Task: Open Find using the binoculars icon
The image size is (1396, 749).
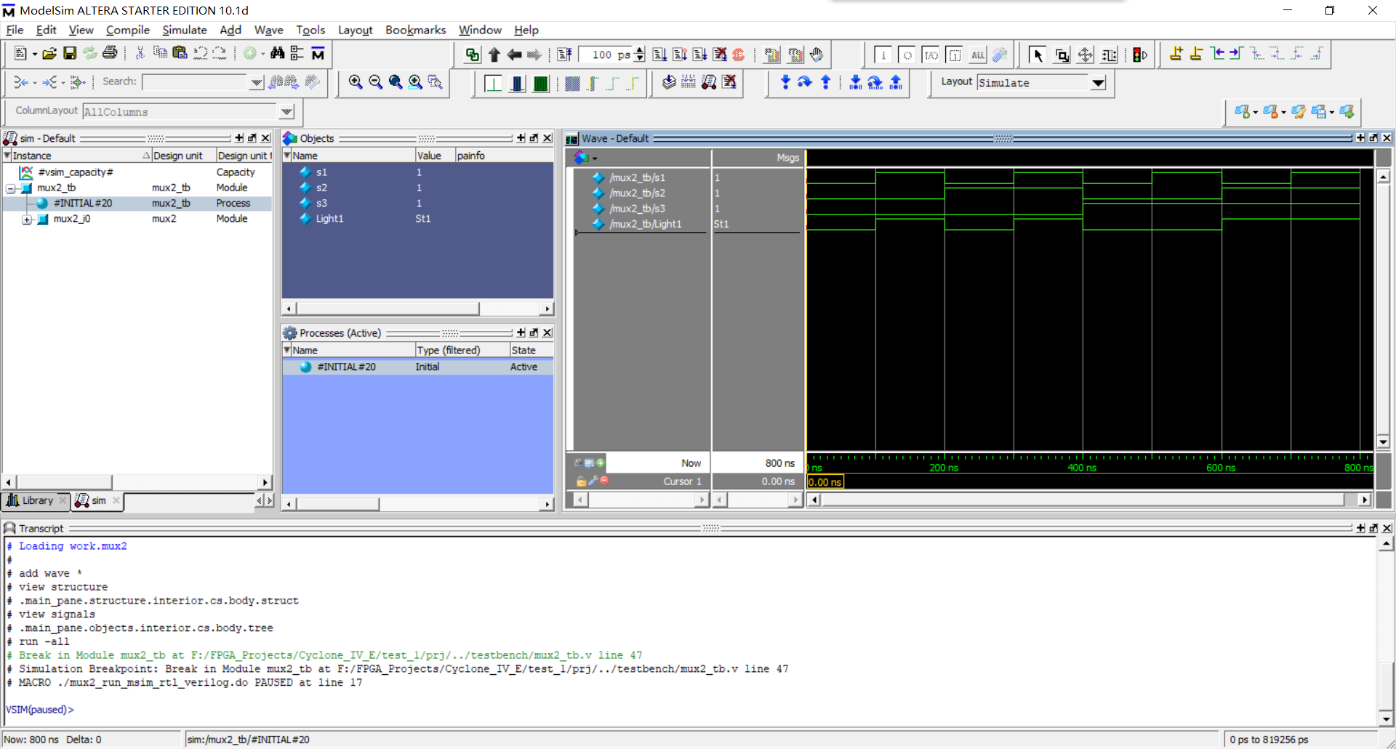Action: (278, 53)
